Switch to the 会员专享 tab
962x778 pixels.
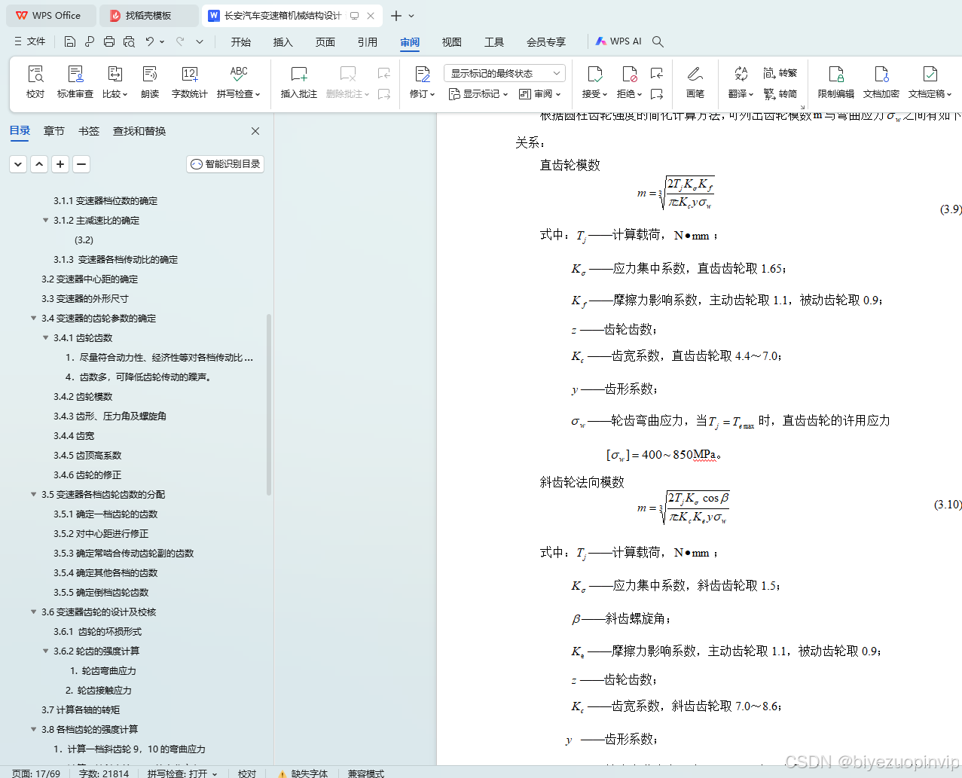tap(546, 42)
